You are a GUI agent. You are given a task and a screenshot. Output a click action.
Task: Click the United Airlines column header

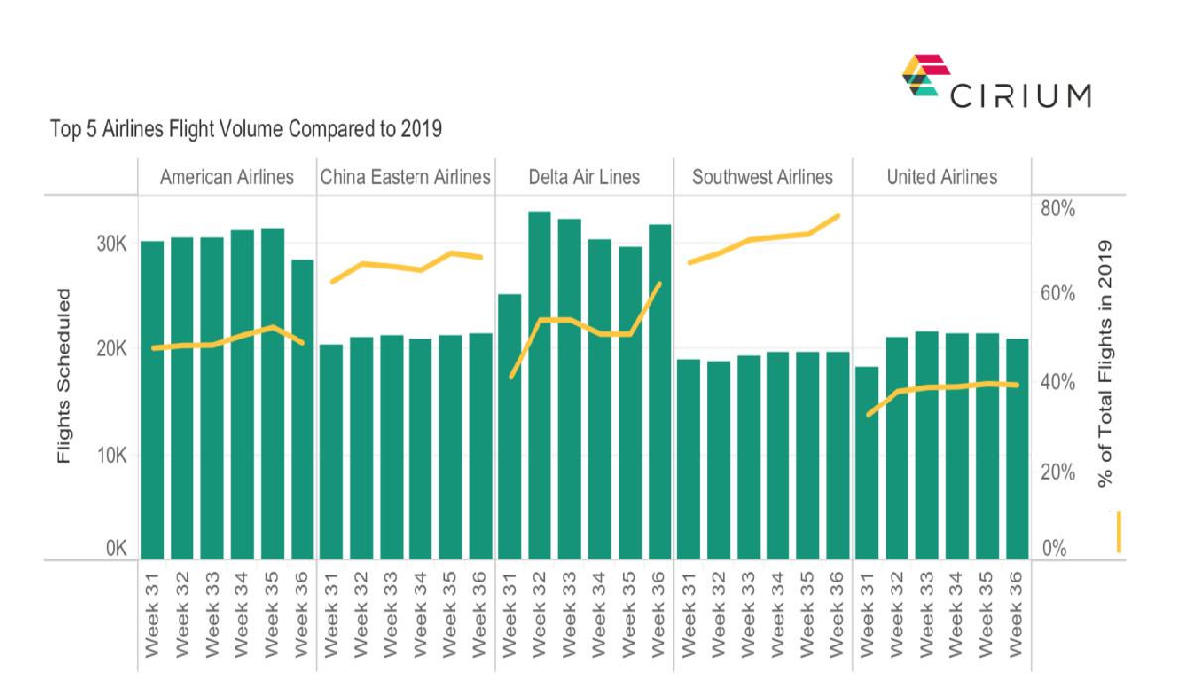[941, 177]
